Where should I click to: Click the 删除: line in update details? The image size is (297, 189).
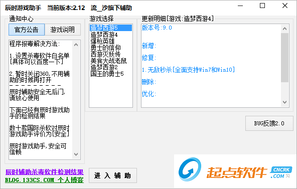click(149, 82)
